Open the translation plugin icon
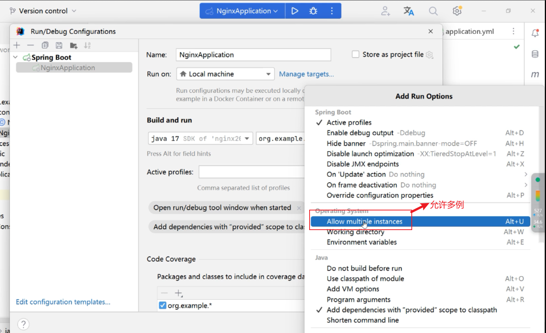The width and height of the screenshot is (546, 333). 409,11
